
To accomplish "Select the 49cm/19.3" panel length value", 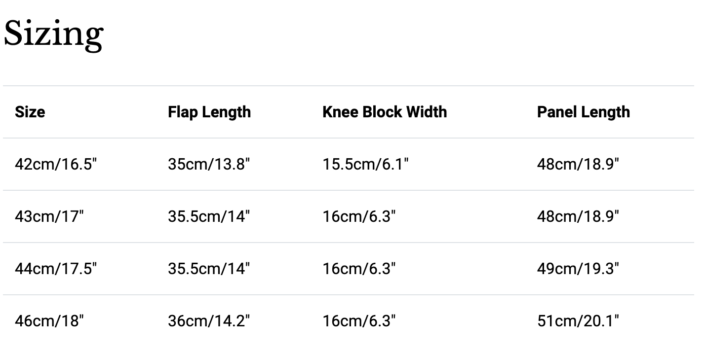I will click(578, 269).
